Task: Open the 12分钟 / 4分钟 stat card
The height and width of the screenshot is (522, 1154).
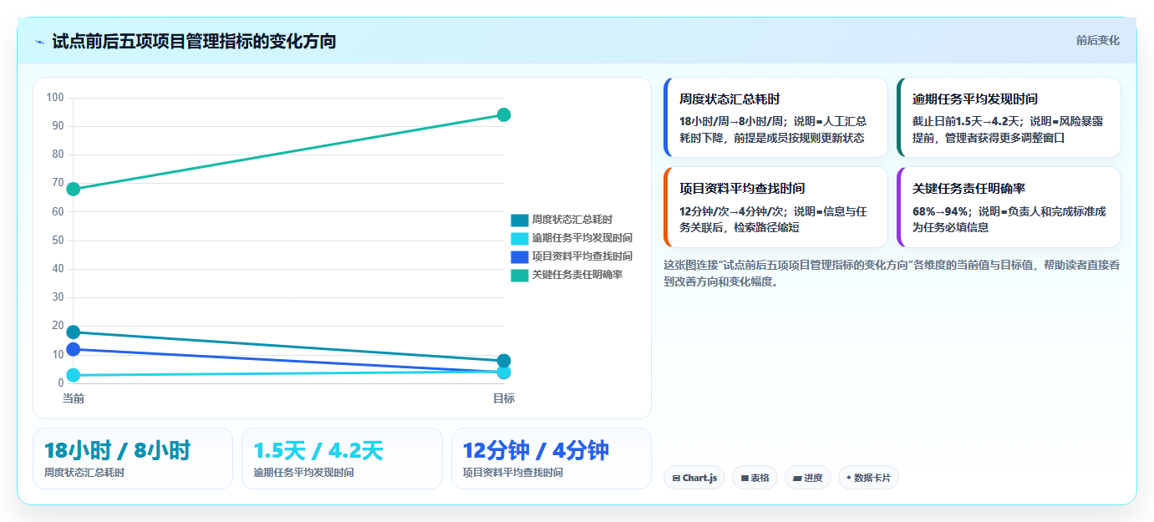Action: 552,459
